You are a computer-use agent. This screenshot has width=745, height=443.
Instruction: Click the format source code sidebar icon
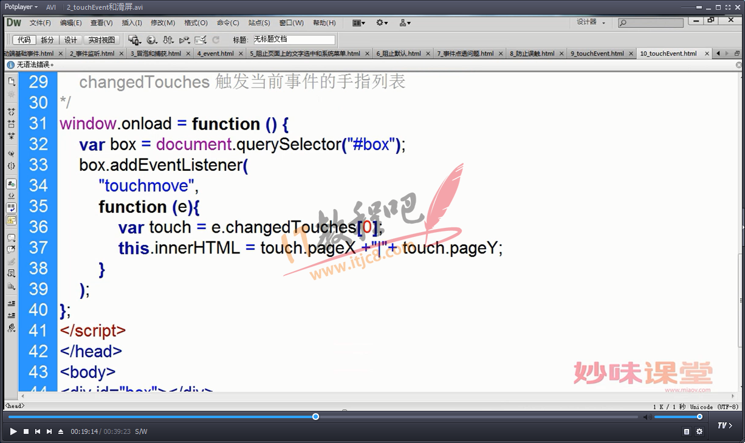click(x=11, y=328)
